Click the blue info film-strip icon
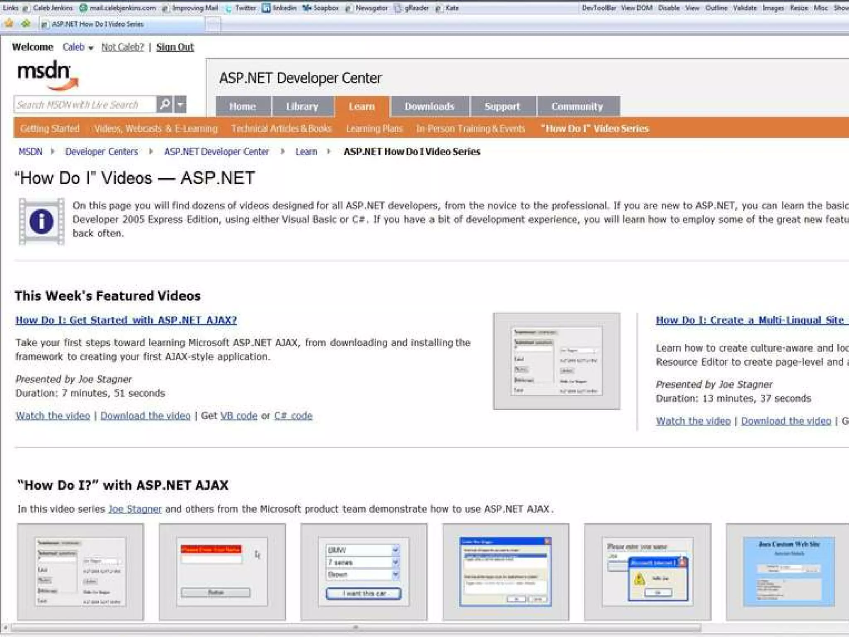The width and height of the screenshot is (849, 637). 41,221
